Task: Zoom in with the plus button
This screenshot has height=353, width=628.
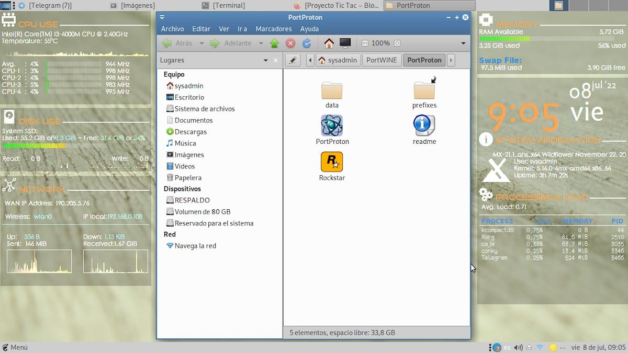Action: pyautogui.click(x=397, y=43)
